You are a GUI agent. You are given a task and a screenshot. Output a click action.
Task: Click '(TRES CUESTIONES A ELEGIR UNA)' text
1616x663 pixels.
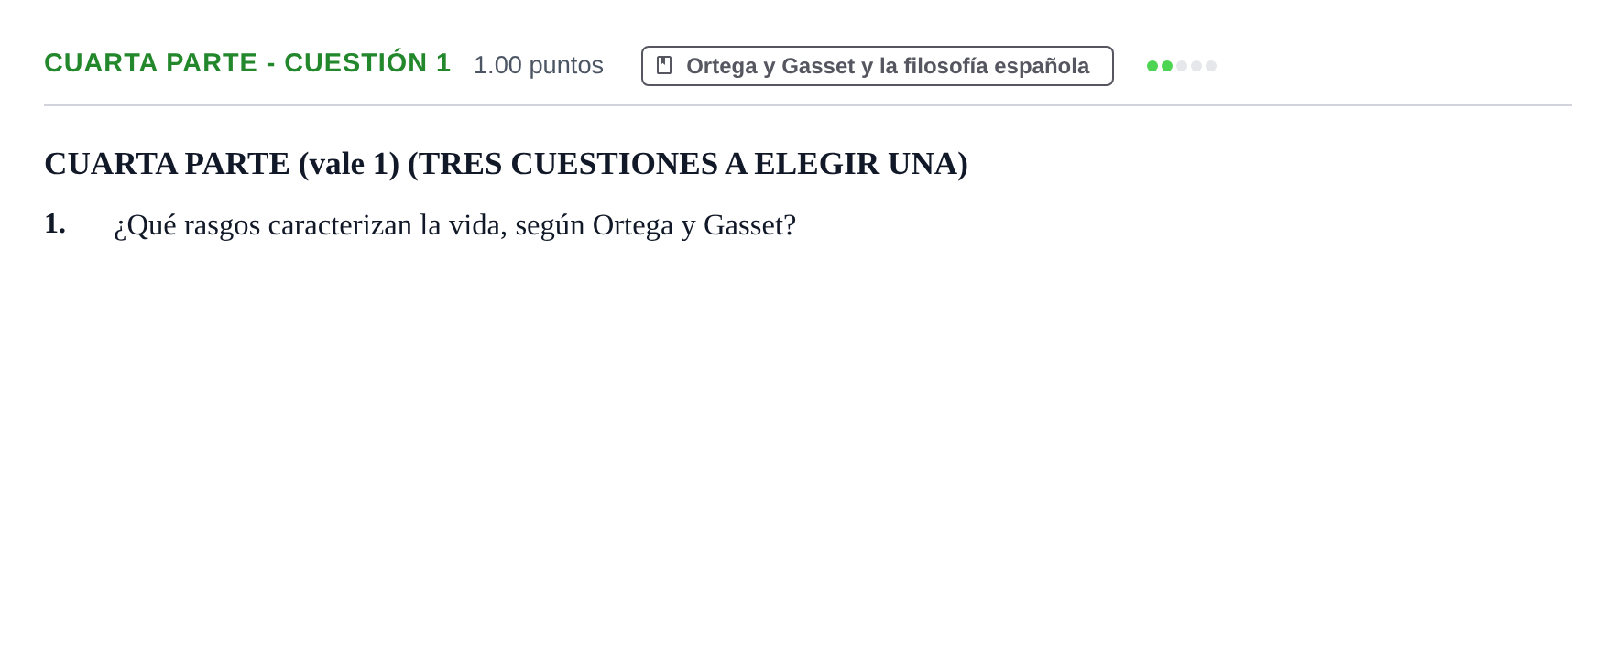pyautogui.click(x=688, y=164)
